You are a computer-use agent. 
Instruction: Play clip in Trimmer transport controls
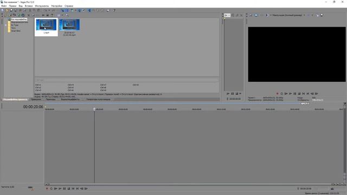228,94
